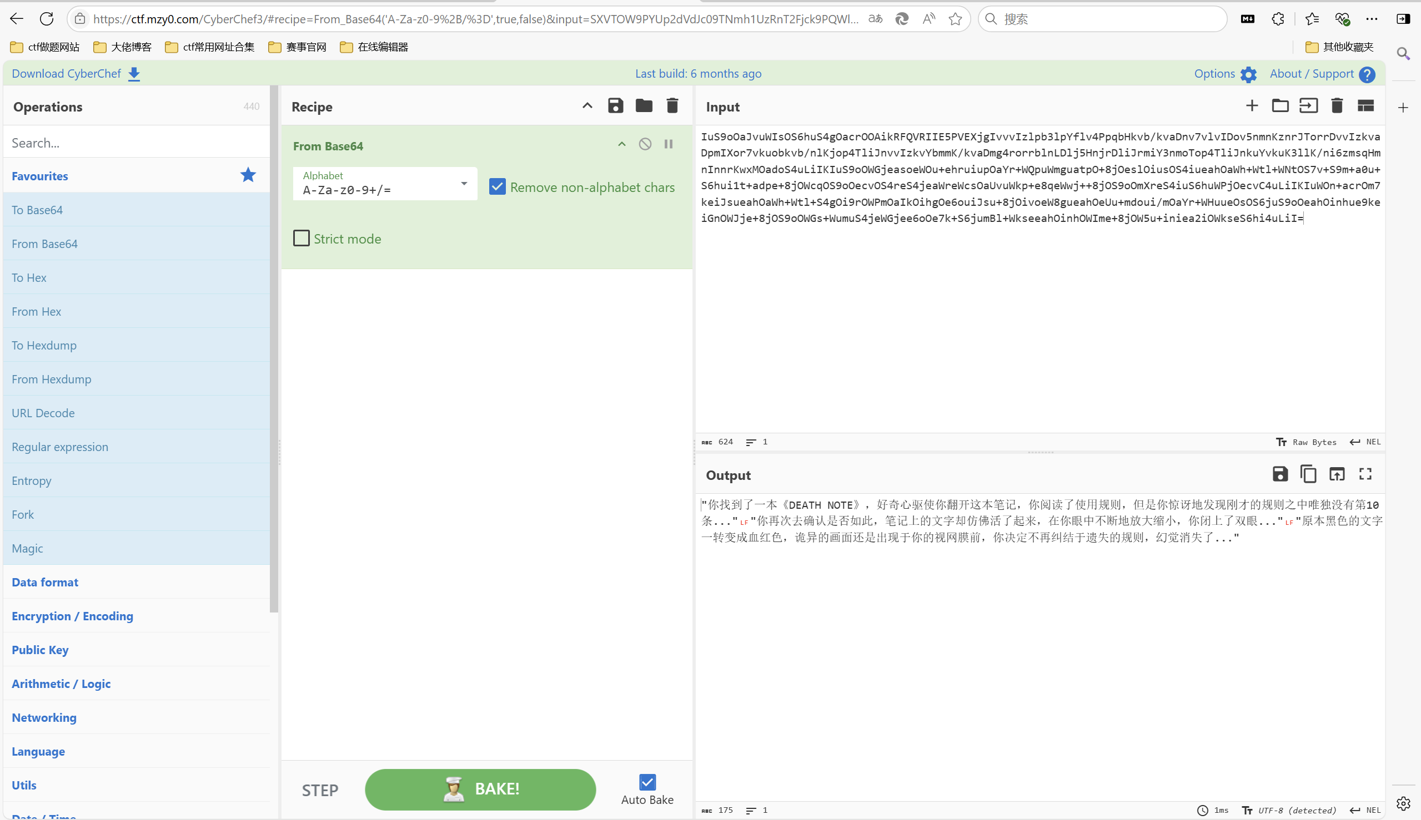Click the STEP button
Viewport: 1421px width, 820px height.
pos(320,789)
